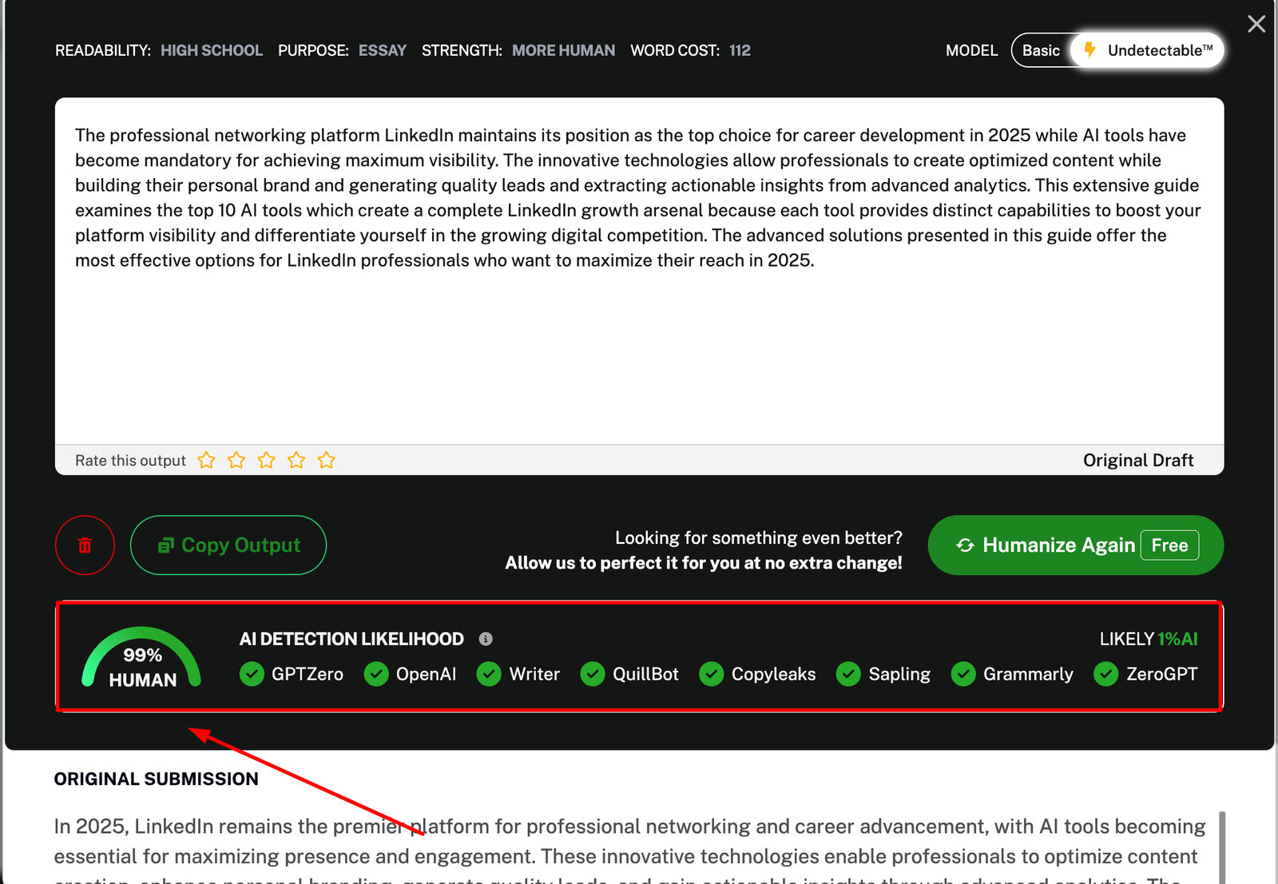1278x884 pixels.
Task: Click the ZeroGPT detector label
Action: 1162,674
